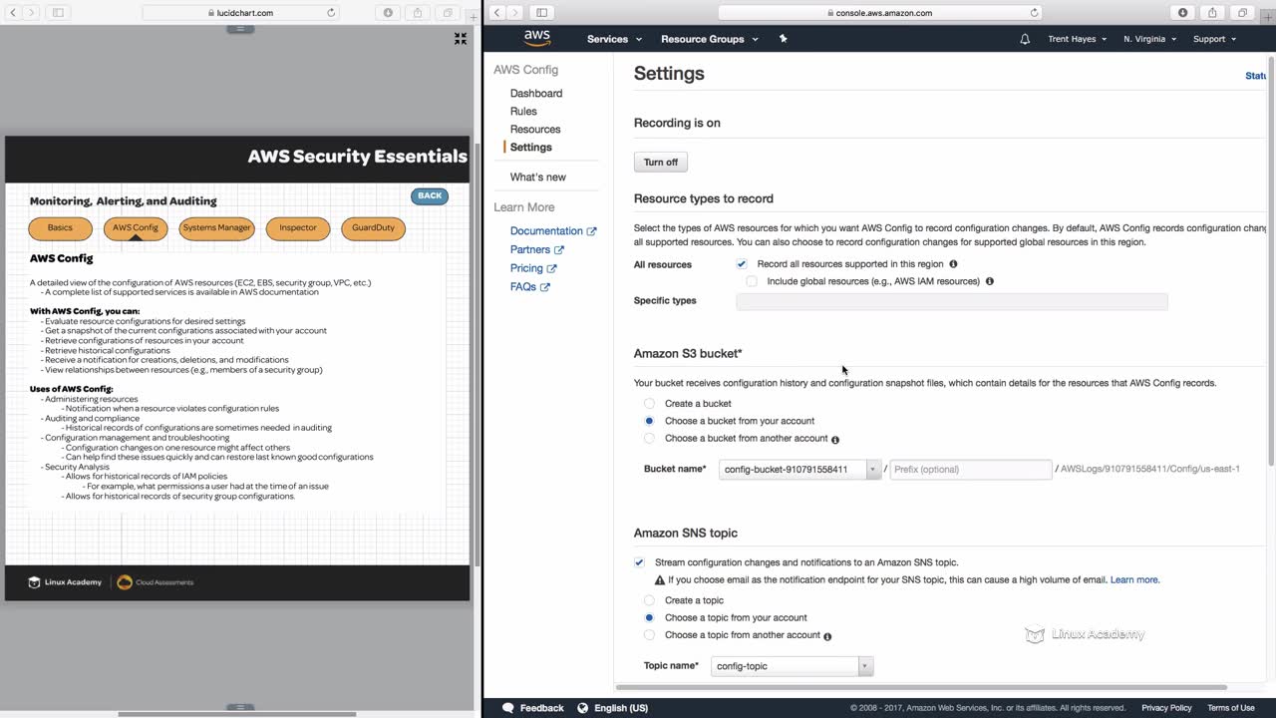Switch to the Inspector tab
The width and height of the screenshot is (1276, 718).
298,228
